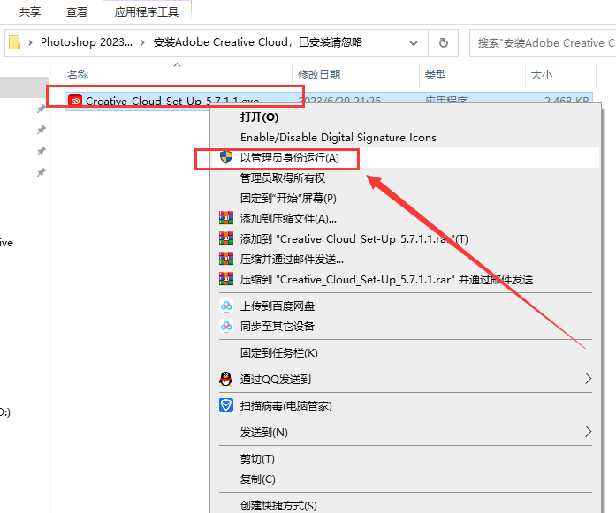The width and height of the screenshot is (616, 513).
Task: Click the Creative Cloud installer file icon
Action: pyautogui.click(x=74, y=101)
